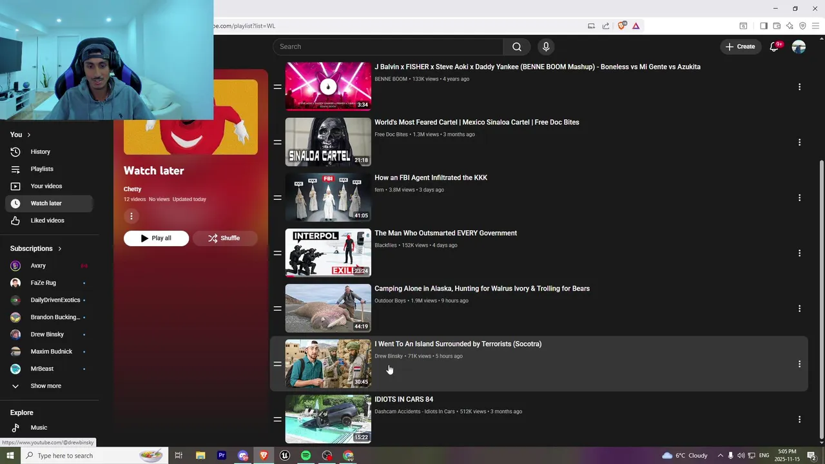Toggle the Brave sidebar panel icon
Screen dimensions: 825x464
click(x=764, y=26)
